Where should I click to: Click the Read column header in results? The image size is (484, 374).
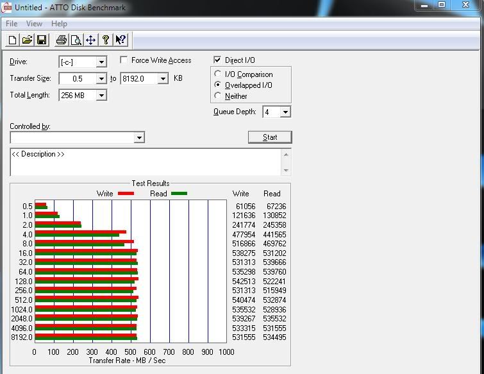272,194
